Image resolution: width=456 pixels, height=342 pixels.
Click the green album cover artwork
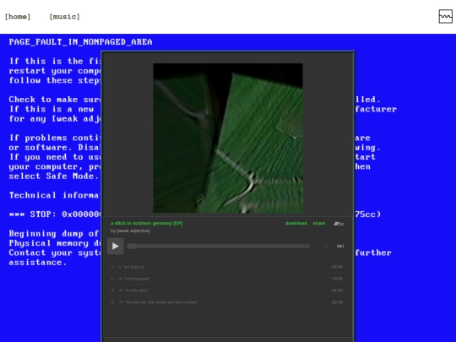(x=228, y=138)
